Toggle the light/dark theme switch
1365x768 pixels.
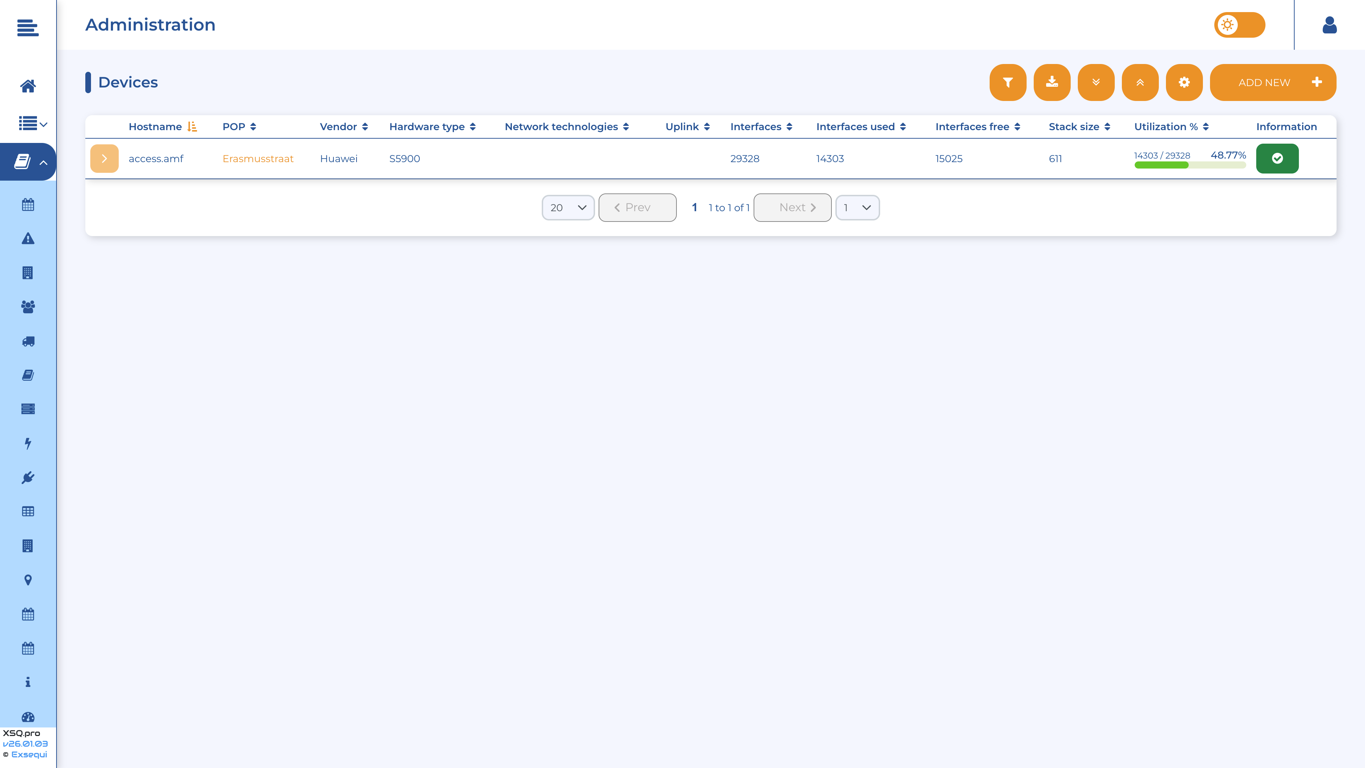click(x=1239, y=25)
